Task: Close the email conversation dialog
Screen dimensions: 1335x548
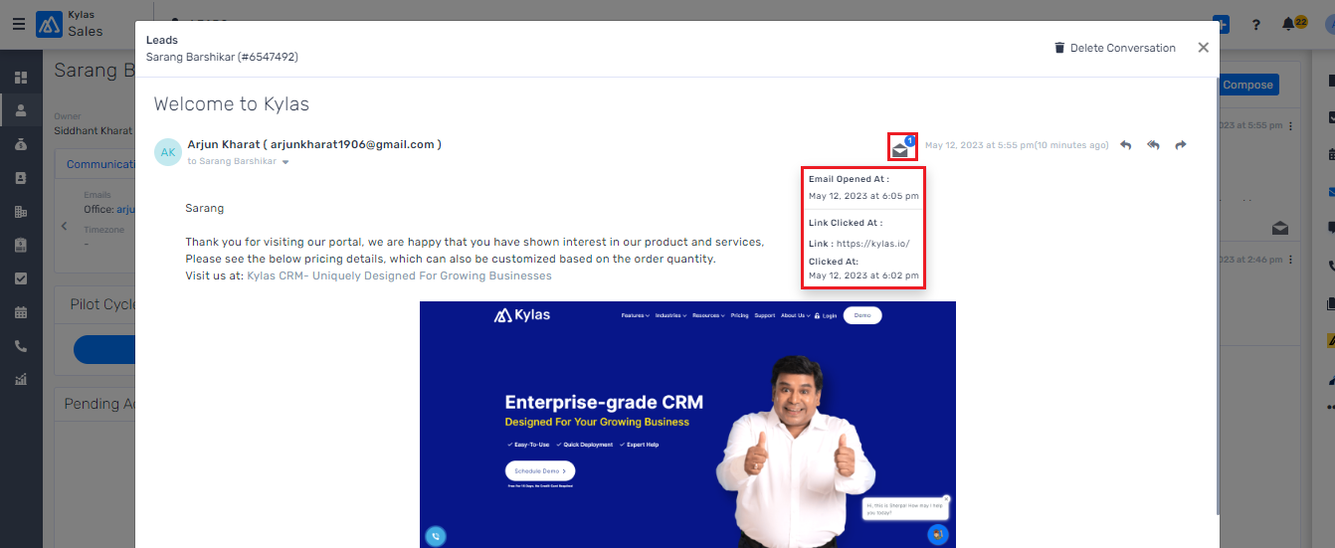Action: point(1203,48)
